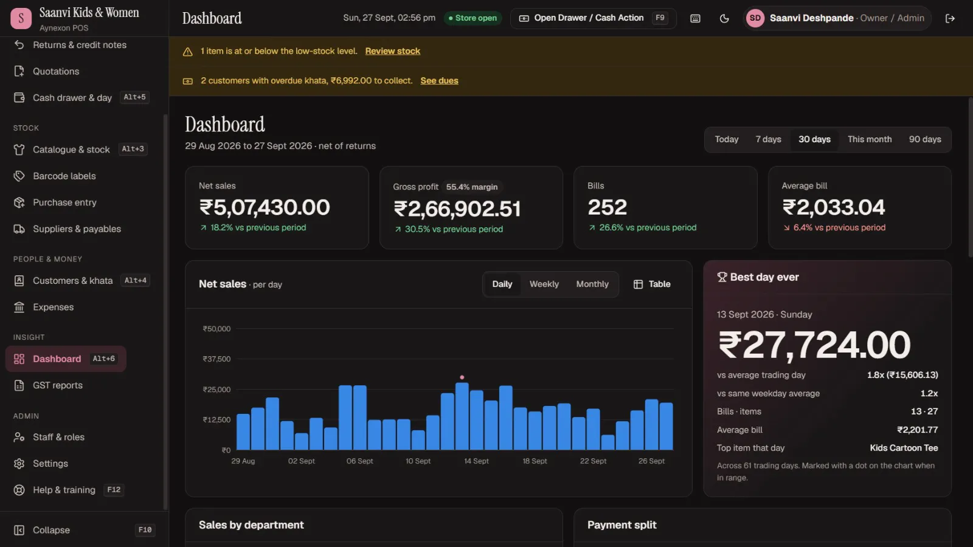Select the Weekly chart grouping
Image resolution: width=973 pixels, height=547 pixels.
coord(544,284)
